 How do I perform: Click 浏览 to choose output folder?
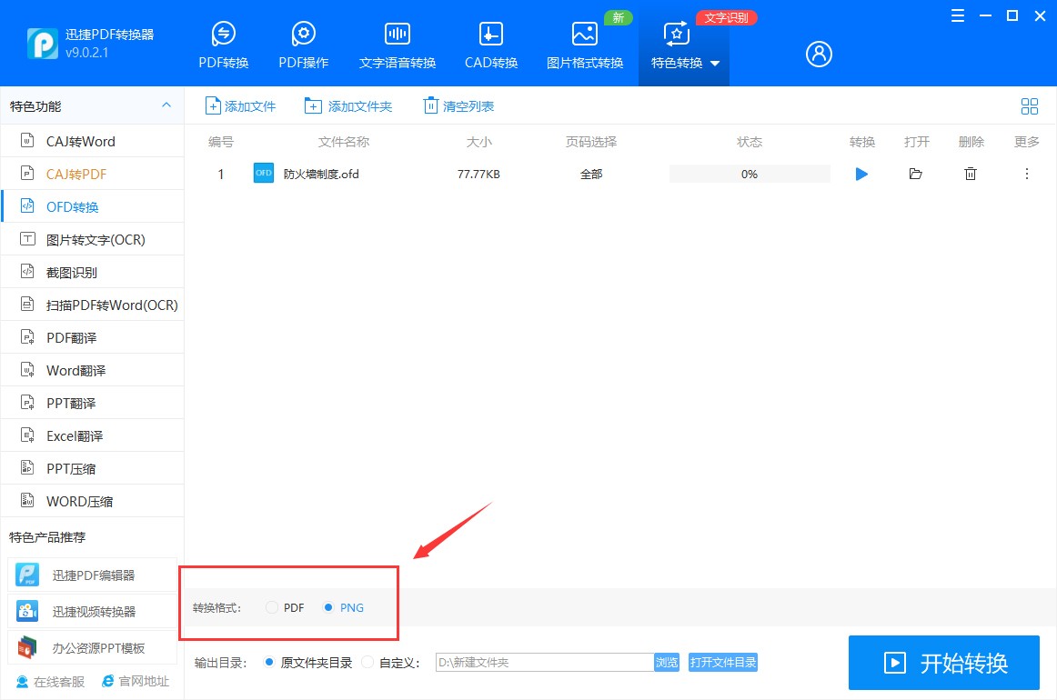pos(666,662)
